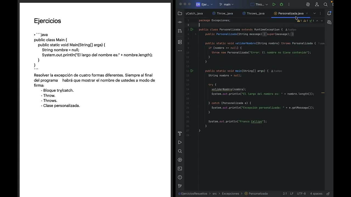Click the '- Throw.' line in document

(x=48, y=95)
